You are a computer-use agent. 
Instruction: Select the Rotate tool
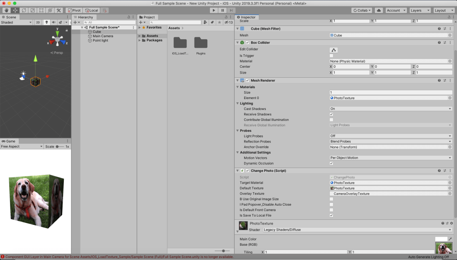pyautogui.click(x=24, y=10)
